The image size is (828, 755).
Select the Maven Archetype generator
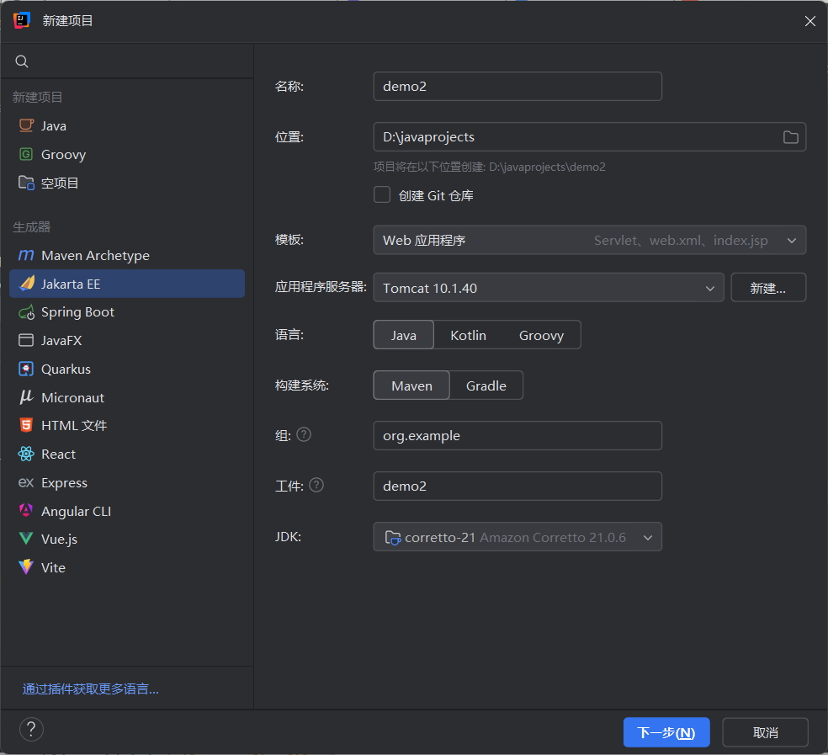point(93,255)
